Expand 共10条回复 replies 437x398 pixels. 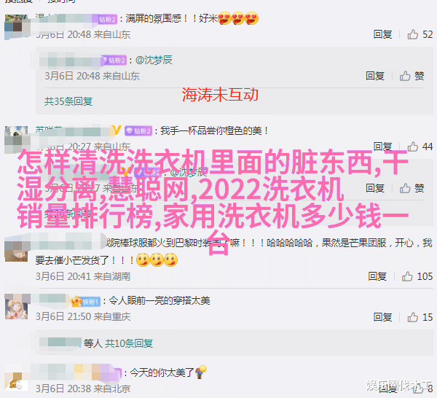pyautogui.click(x=129, y=343)
